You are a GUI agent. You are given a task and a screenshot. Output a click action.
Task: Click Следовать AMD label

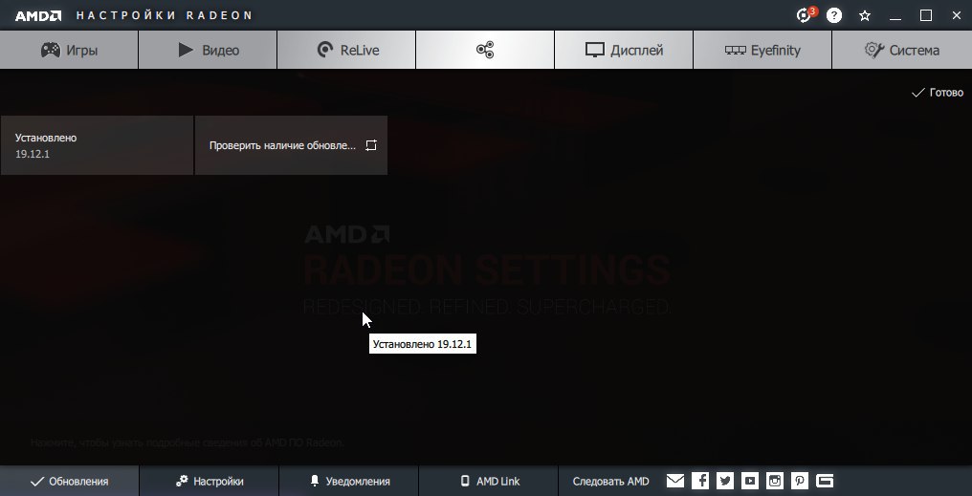coord(610,481)
